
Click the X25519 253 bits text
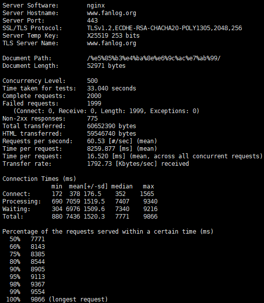[x=113, y=36]
